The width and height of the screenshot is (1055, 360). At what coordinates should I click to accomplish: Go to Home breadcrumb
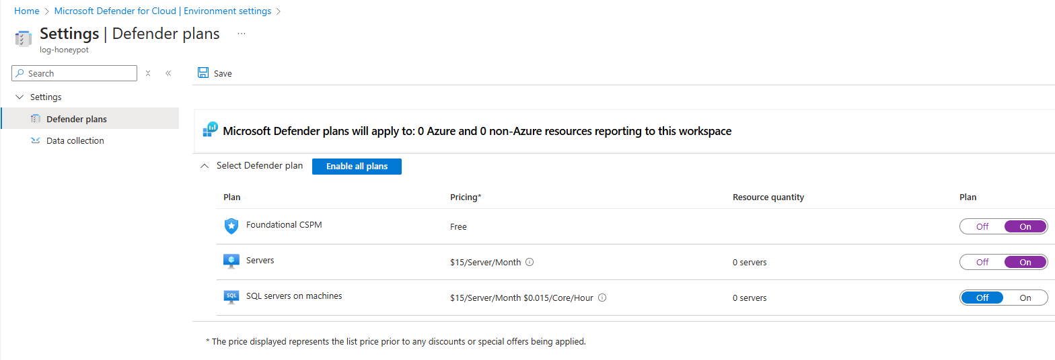27,11
